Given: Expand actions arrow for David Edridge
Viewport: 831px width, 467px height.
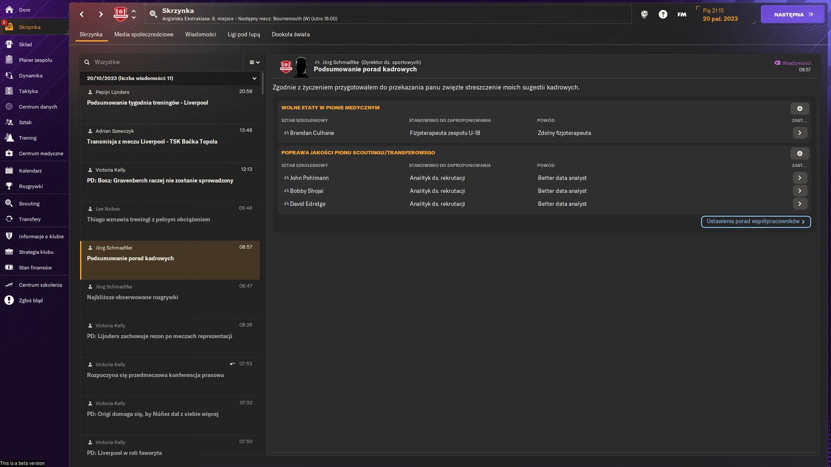Looking at the screenshot, I should tap(800, 204).
